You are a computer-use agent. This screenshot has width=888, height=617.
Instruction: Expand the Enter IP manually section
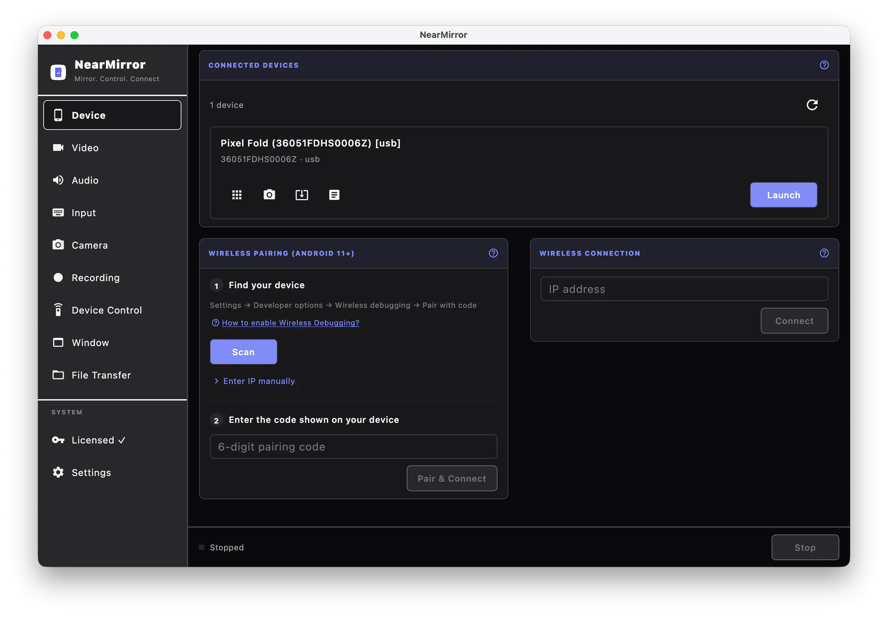(254, 381)
